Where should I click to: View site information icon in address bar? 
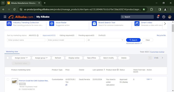click(21, 9)
